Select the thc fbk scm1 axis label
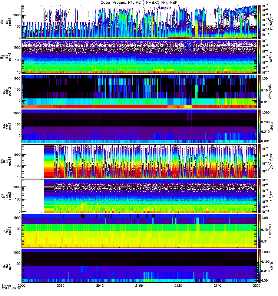This screenshot has height=296, width=278. tap(7, 266)
